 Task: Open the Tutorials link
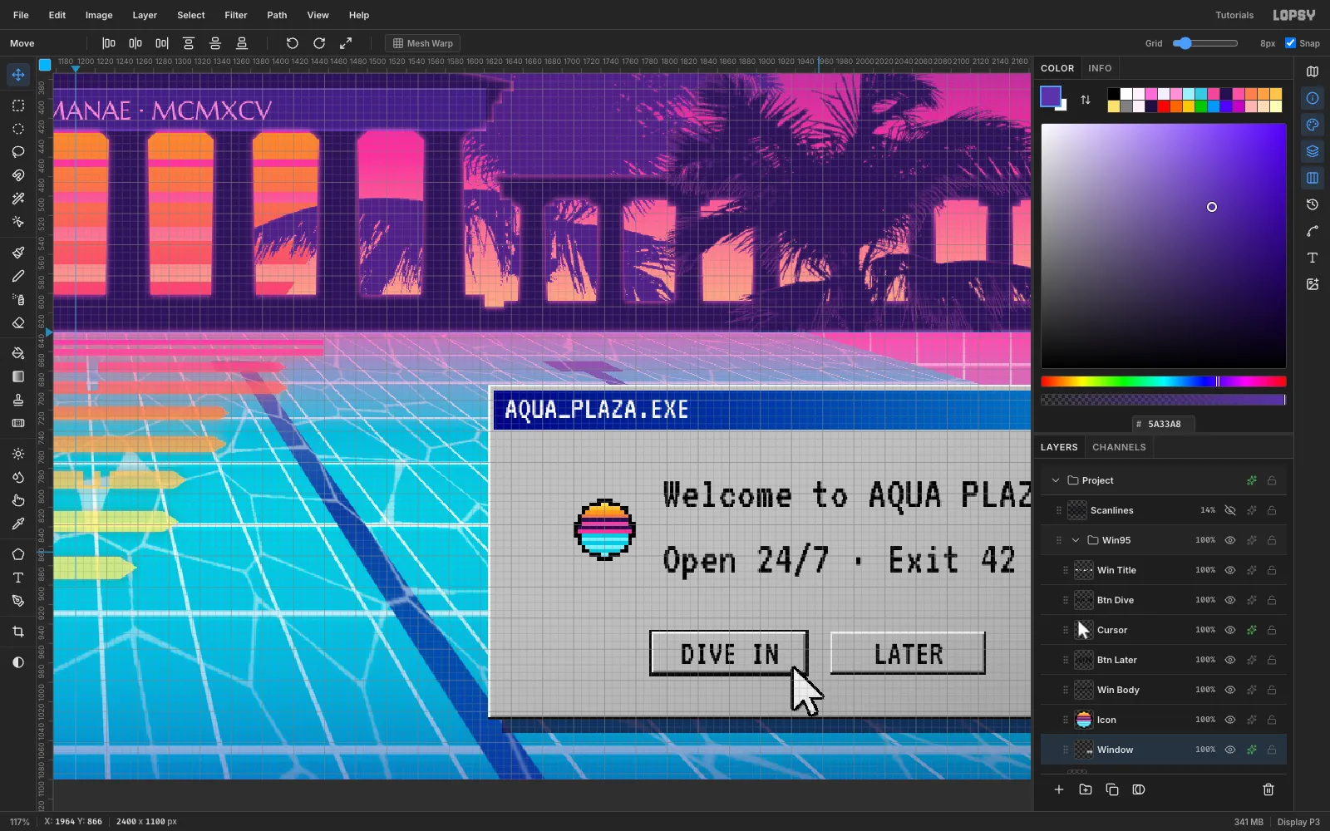1234,15
